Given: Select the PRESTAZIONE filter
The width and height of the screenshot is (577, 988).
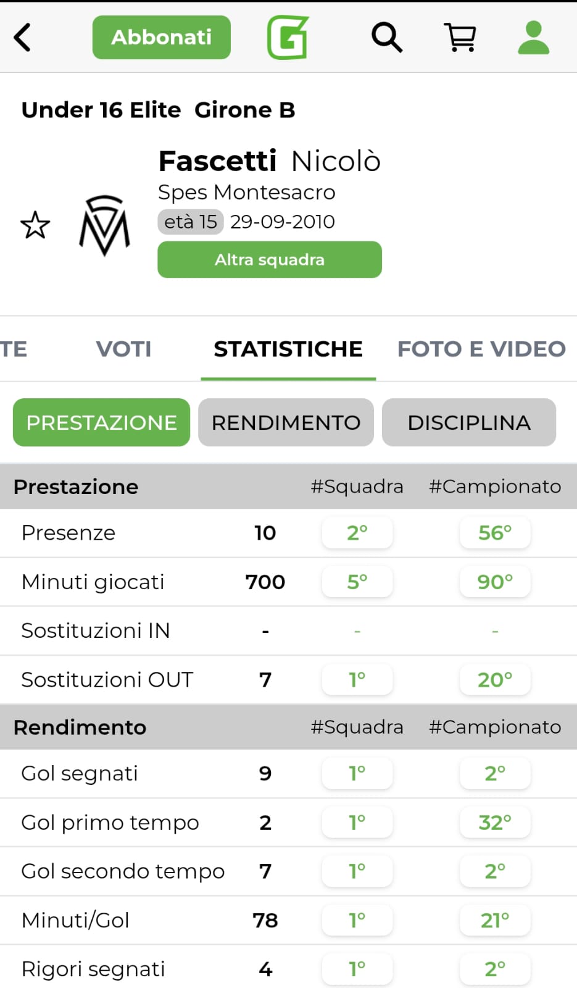Looking at the screenshot, I should point(101,422).
